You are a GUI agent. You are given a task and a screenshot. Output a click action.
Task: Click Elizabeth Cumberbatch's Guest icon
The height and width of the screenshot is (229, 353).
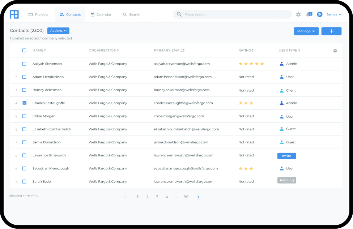click(x=281, y=129)
